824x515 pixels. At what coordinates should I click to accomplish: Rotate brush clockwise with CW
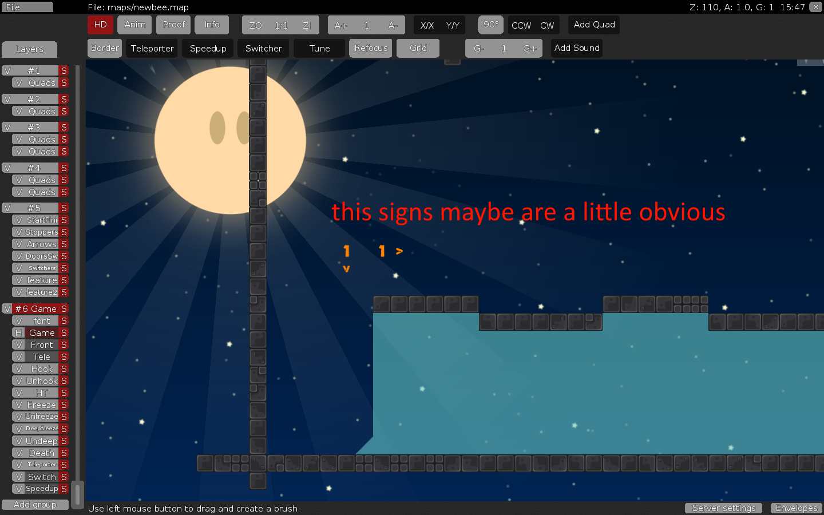click(x=547, y=25)
